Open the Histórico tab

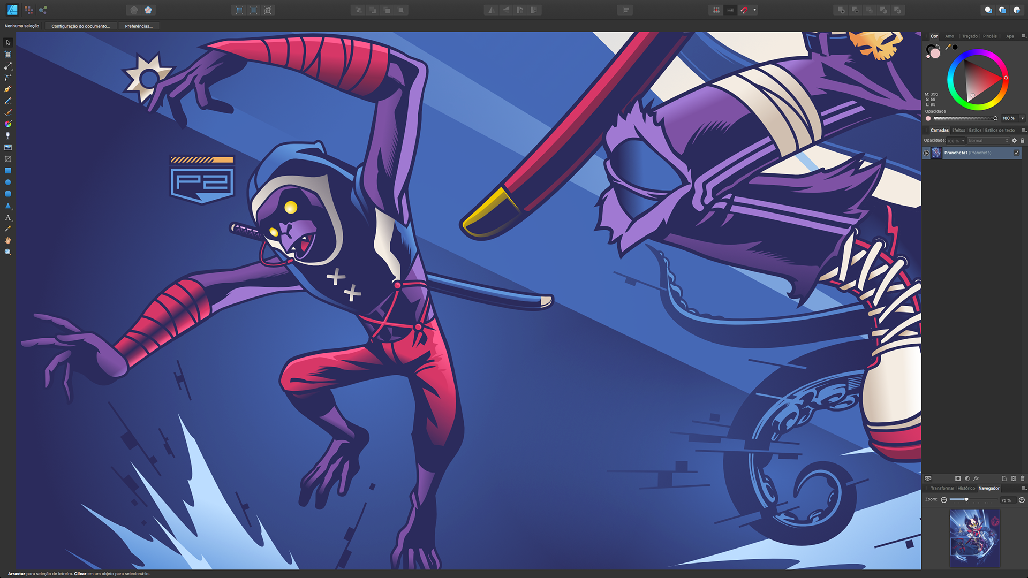[x=966, y=488]
